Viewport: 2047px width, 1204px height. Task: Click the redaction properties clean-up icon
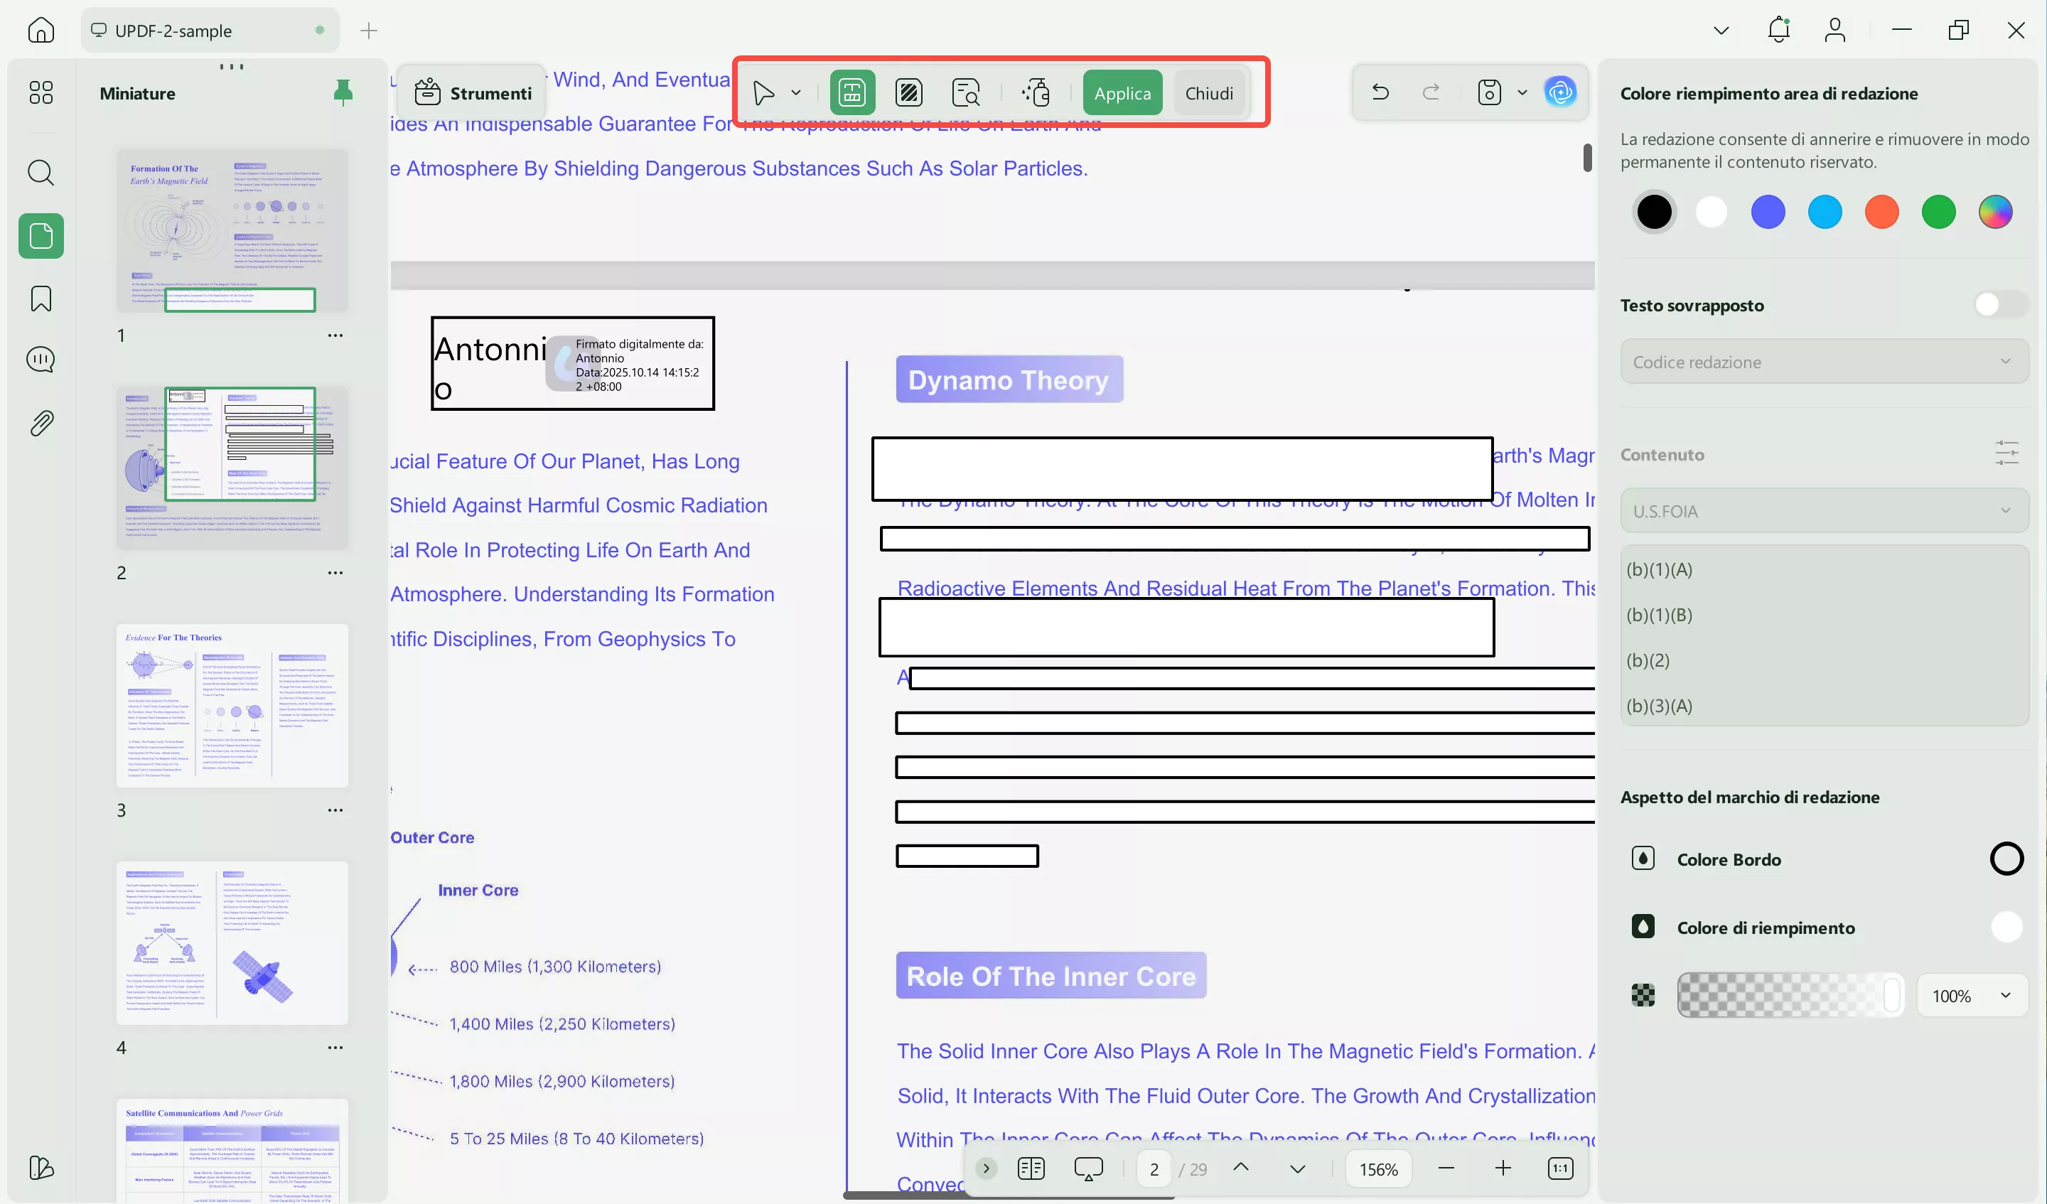pyautogui.click(x=1036, y=92)
